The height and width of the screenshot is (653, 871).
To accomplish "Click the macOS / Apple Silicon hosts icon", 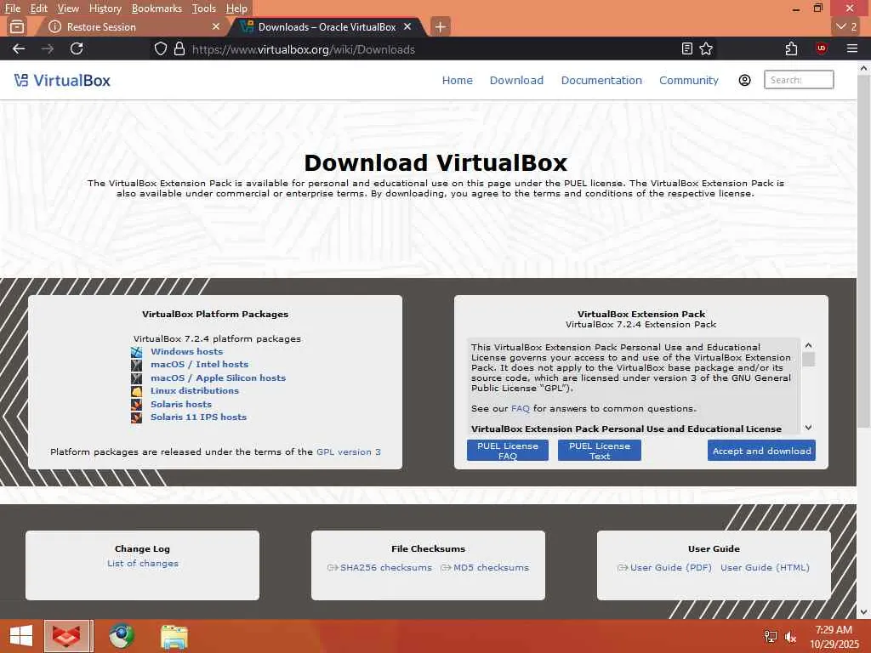I will (137, 378).
